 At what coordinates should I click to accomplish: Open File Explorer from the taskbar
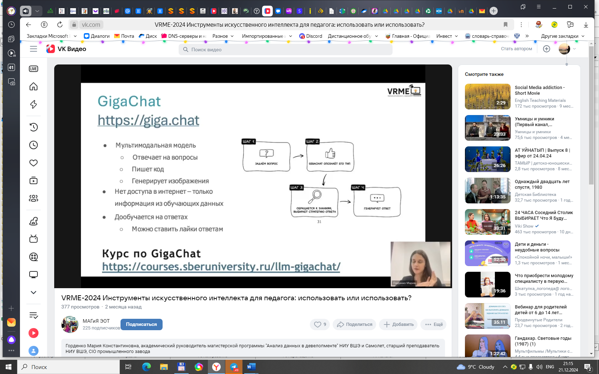coord(164,367)
